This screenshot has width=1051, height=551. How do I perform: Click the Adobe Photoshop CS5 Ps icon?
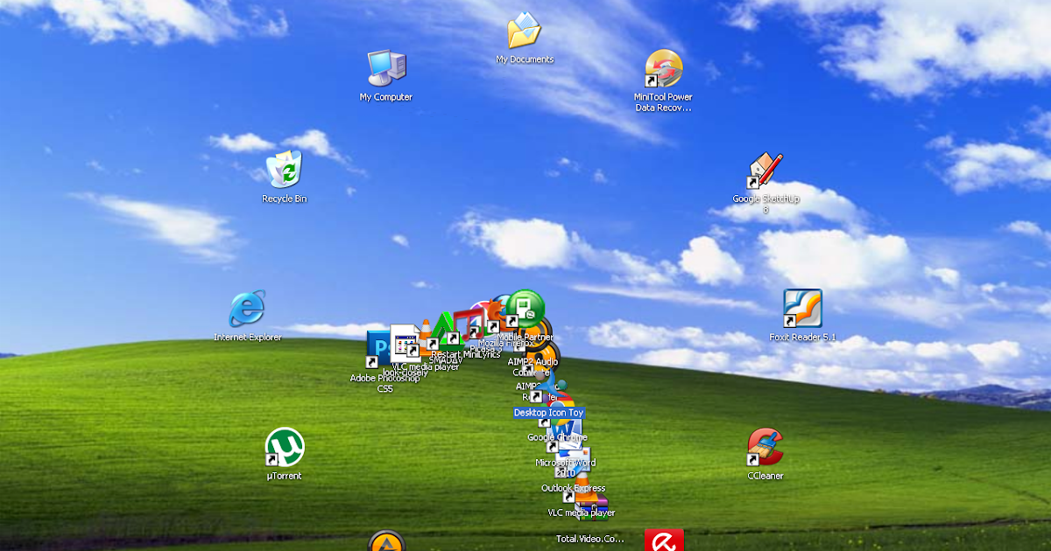pyautogui.click(x=378, y=348)
